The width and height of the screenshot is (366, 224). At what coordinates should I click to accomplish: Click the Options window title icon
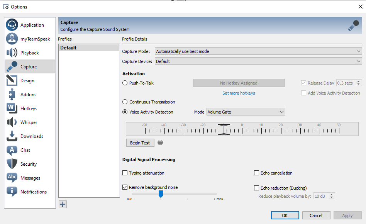pyautogui.click(x=6, y=7)
